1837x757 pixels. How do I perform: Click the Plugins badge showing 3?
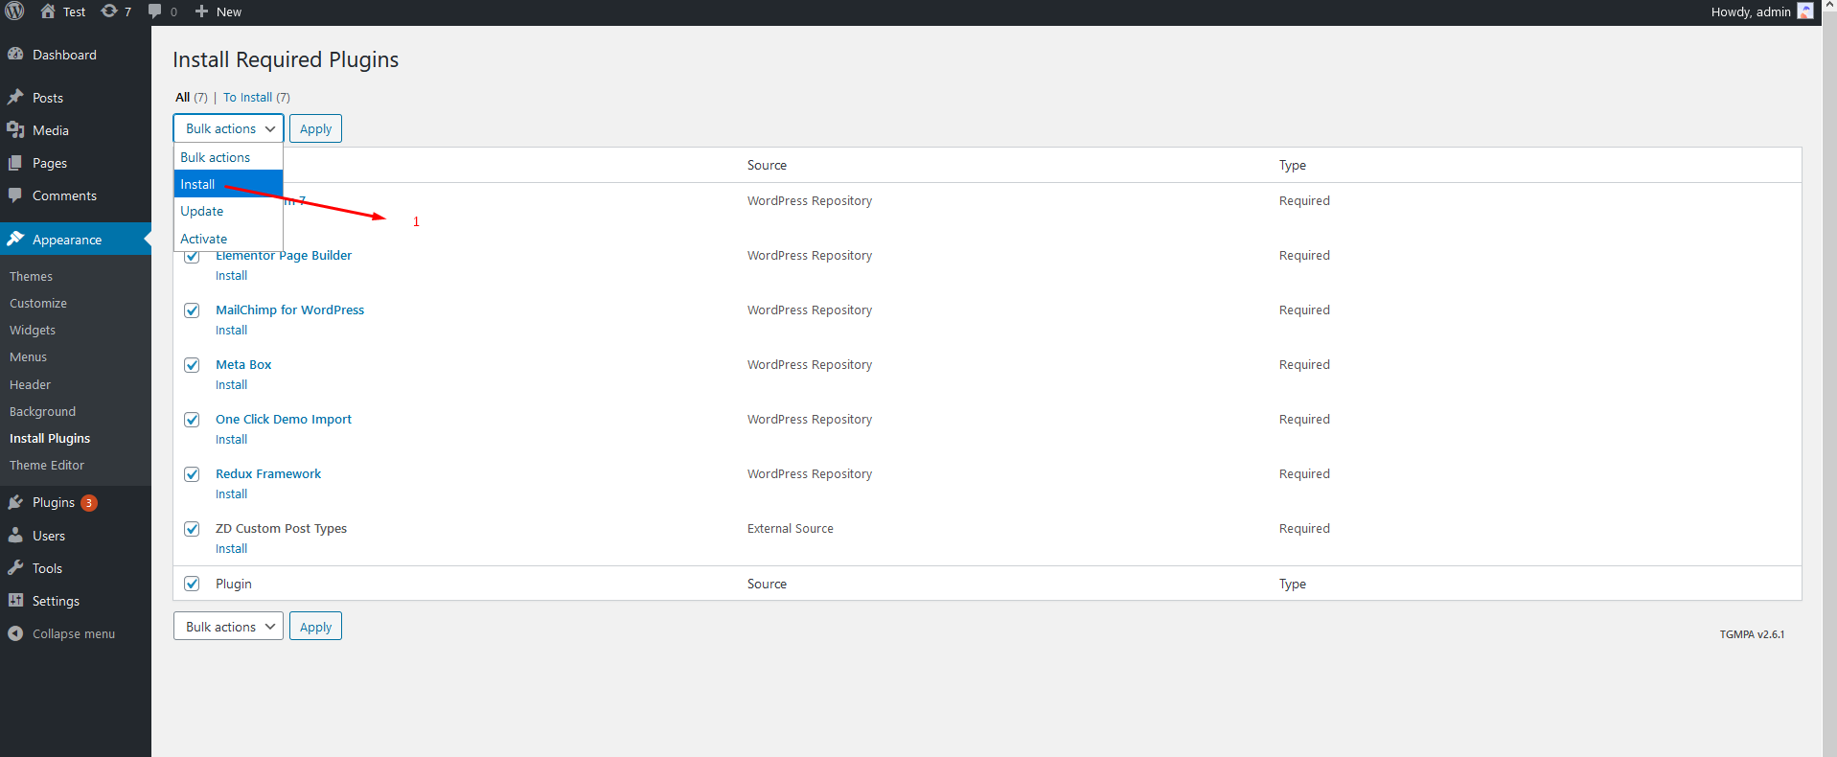pos(89,503)
